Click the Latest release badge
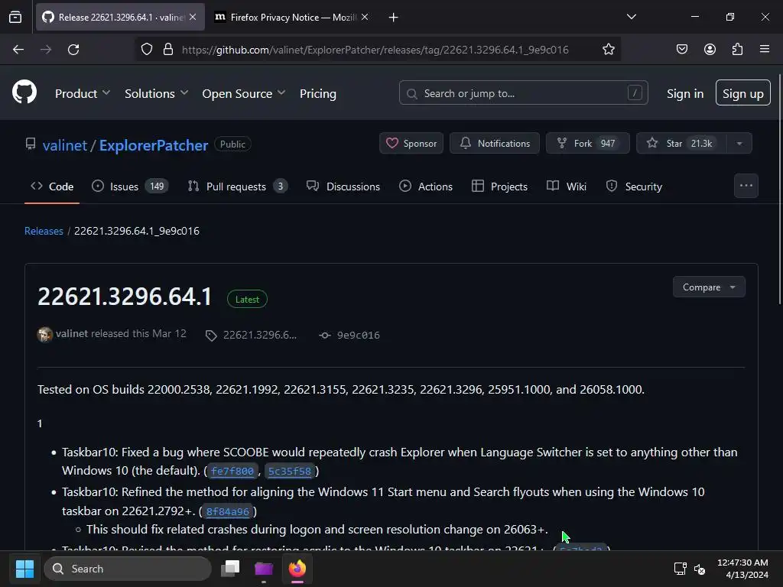 247,299
